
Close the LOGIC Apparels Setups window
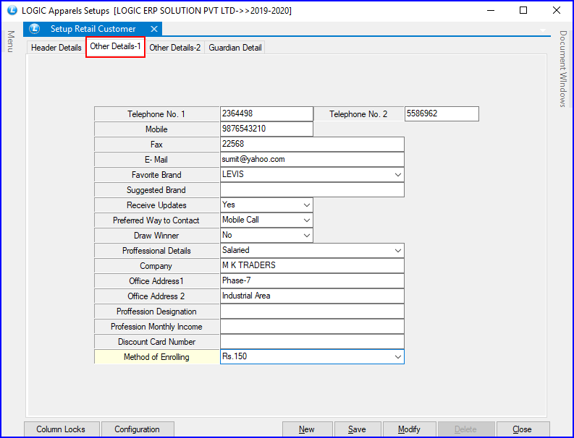point(557,10)
